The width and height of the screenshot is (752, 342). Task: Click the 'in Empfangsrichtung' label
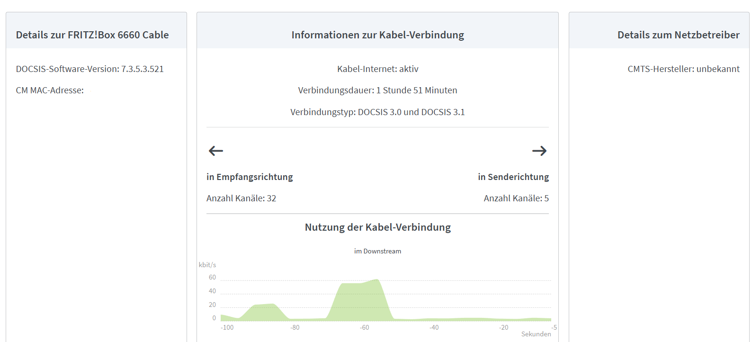(250, 177)
